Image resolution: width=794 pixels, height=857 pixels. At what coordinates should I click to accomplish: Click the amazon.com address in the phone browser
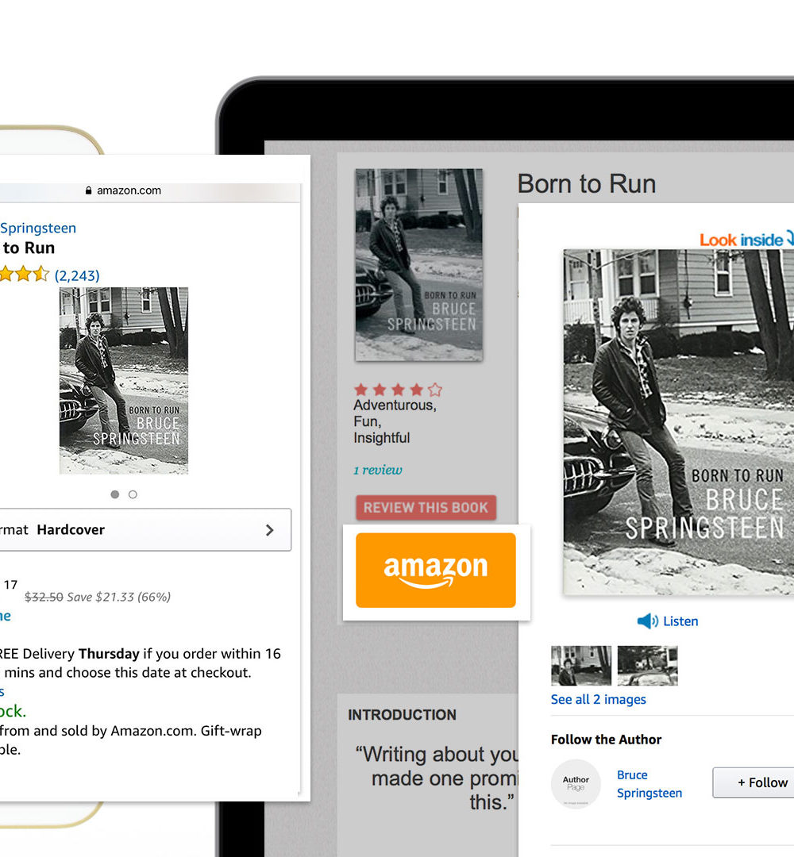point(129,190)
